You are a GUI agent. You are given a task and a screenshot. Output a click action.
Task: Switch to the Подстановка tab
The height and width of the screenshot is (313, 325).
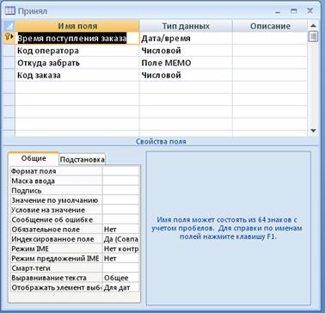click(83, 160)
